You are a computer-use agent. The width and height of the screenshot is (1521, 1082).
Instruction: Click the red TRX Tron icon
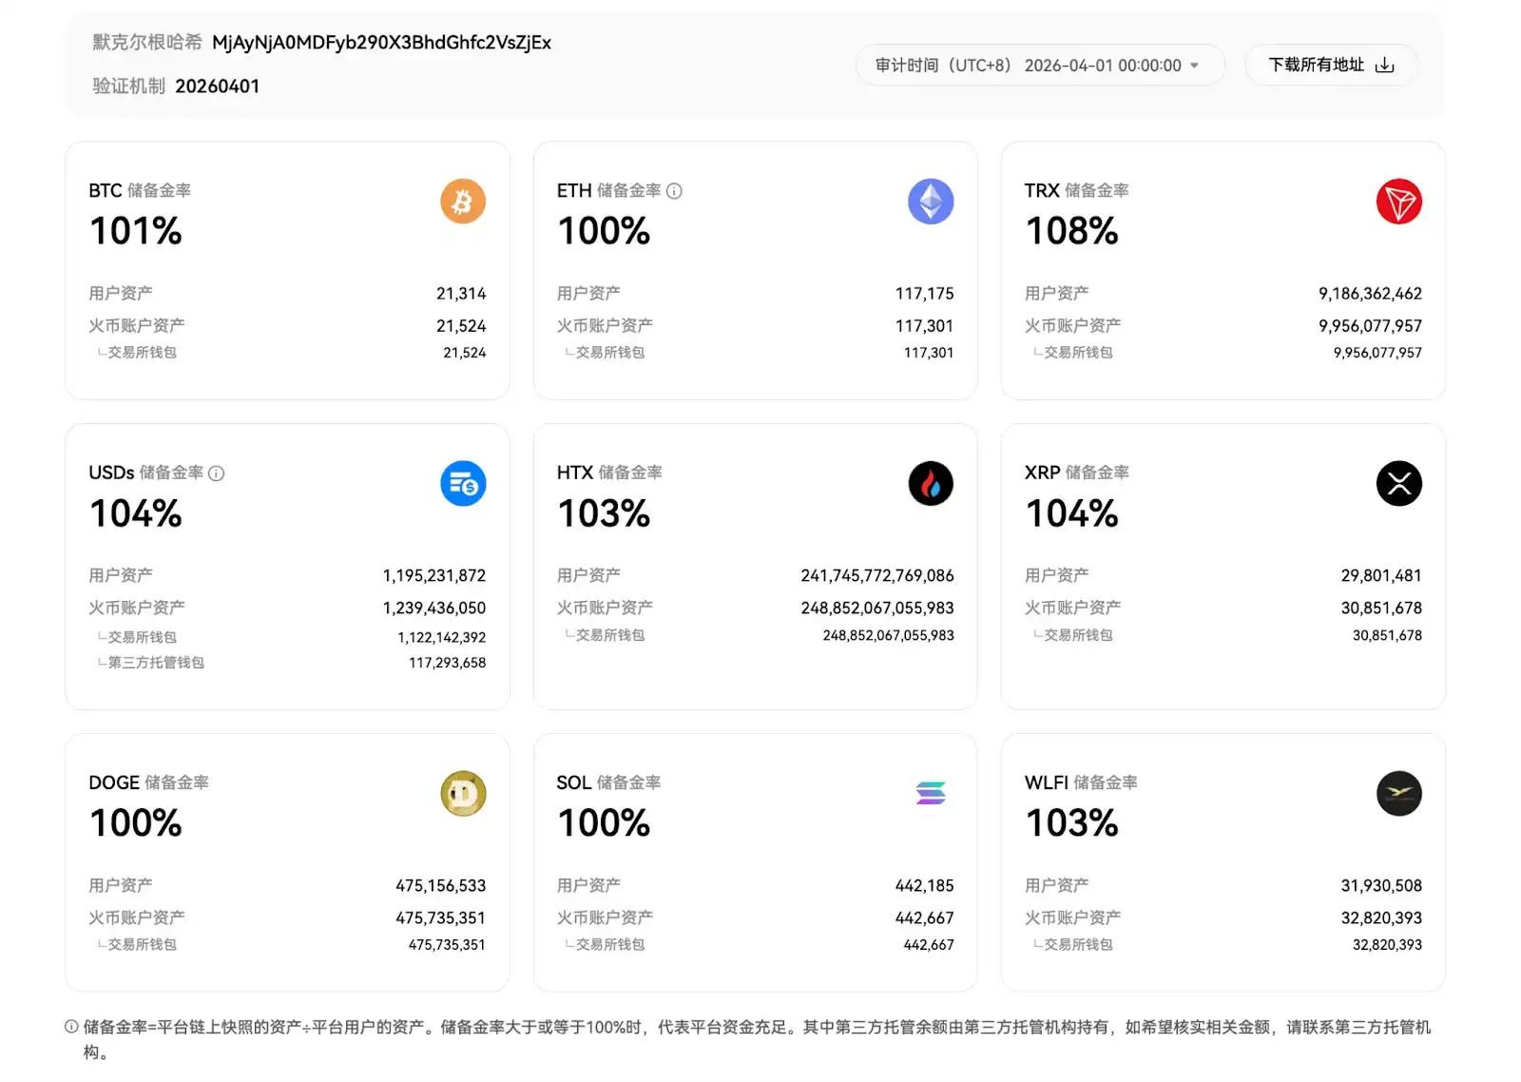click(x=1398, y=202)
